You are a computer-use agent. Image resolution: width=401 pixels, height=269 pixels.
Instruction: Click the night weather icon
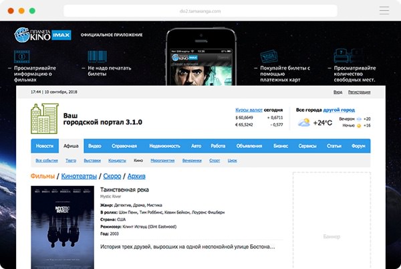pos(359,126)
